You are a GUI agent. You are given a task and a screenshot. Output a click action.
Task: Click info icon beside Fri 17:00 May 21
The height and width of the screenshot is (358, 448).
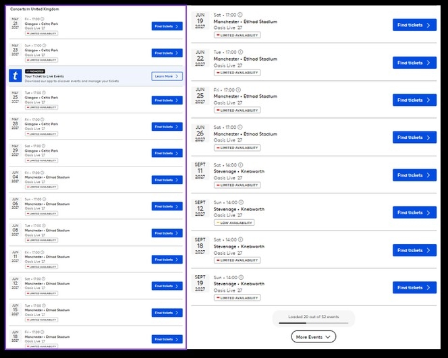point(43,19)
